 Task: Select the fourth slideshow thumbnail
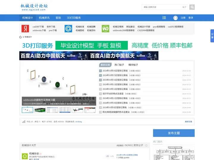65,110
